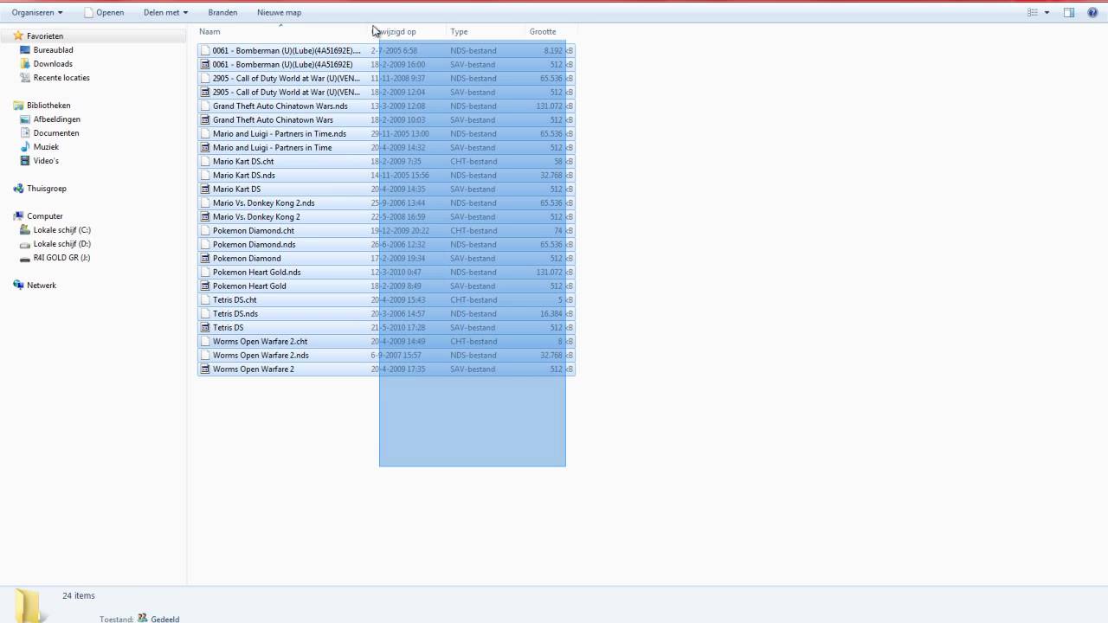Click the date 19-12-2009 20:22 of Pokemon Diamond.cht
This screenshot has height=623, width=1108.
pyautogui.click(x=400, y=230)
